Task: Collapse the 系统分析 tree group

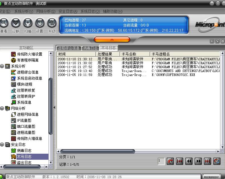Action: (x=2, y=66)
